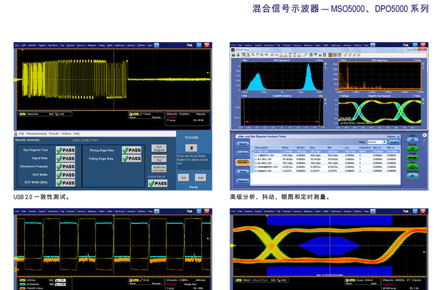Click the running-man run test icon
The image size is (445, 290).
(191, 148)
